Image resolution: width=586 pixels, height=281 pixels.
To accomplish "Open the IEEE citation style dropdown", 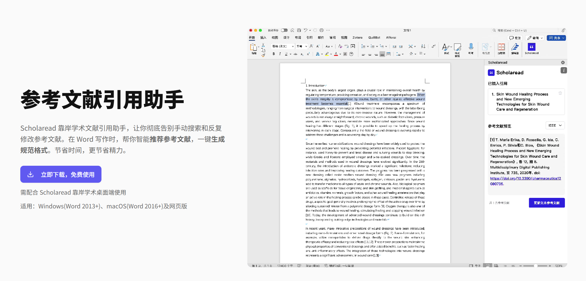I will pos(555,126).
